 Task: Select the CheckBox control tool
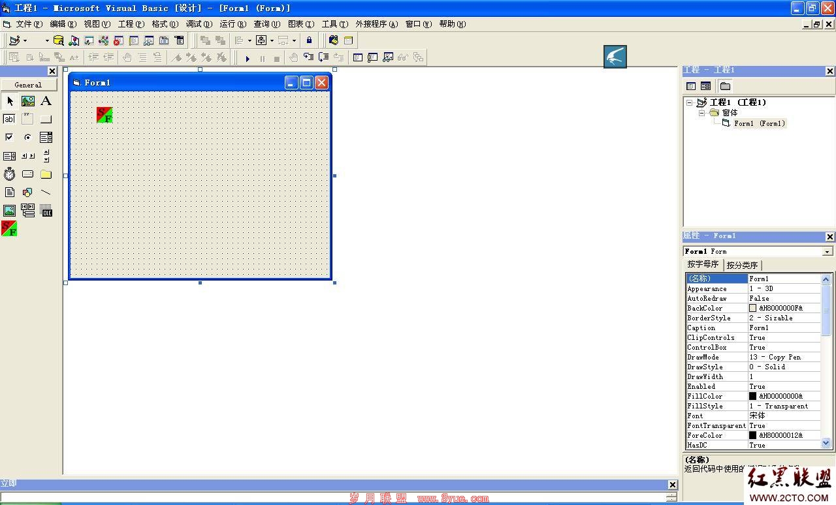(9, 138)
